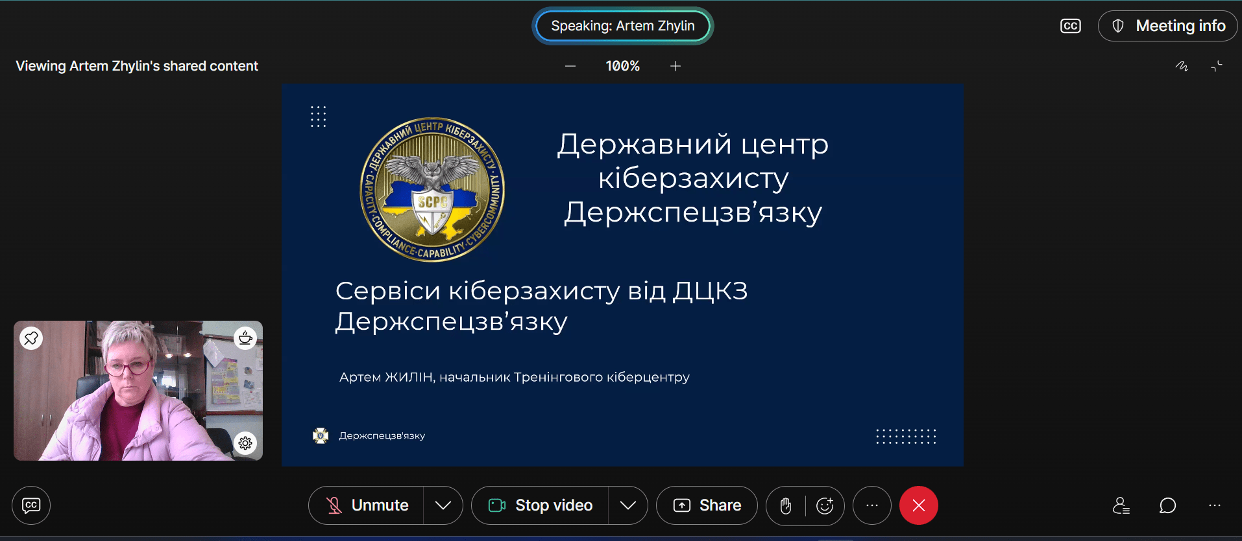Open panel options ellipsis at bottom right
The image size is (1242, 541).
click(x=1215, y=505)
